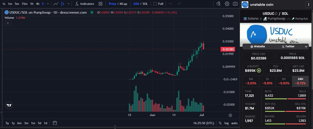The image size is (313, 129).
Task: Click the buyers versus sellers ratio bar
Action: coord(285,124)
